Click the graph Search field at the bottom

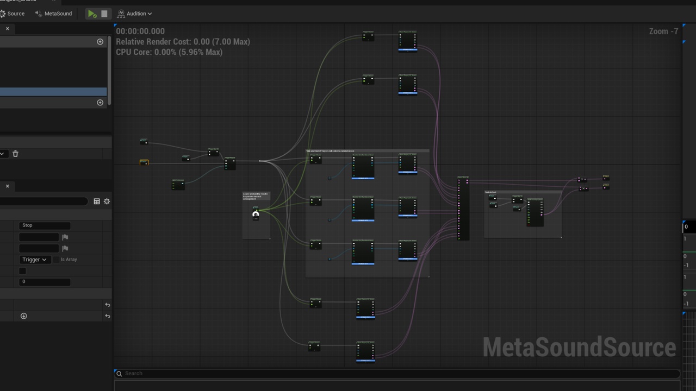397,374
